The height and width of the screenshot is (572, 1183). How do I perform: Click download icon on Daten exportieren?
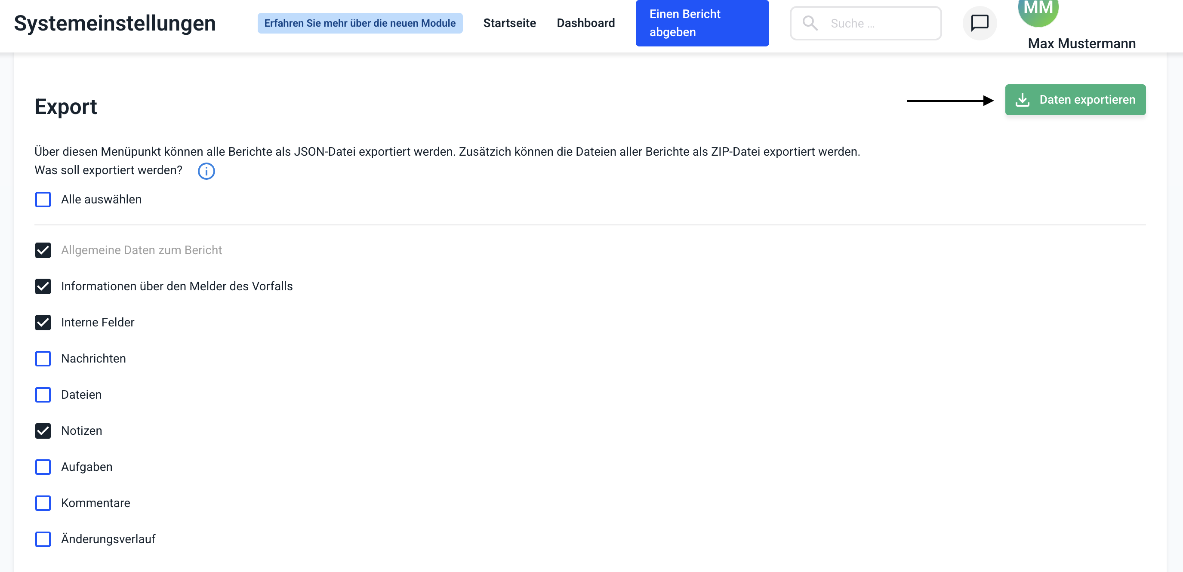click(x=1022, y=100)
